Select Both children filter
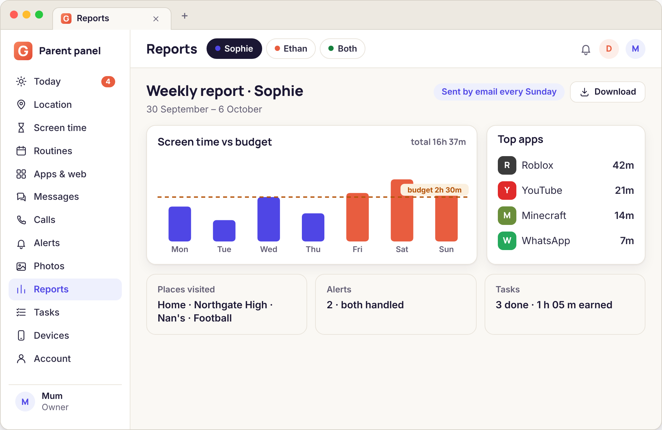 tap(343, 49)
